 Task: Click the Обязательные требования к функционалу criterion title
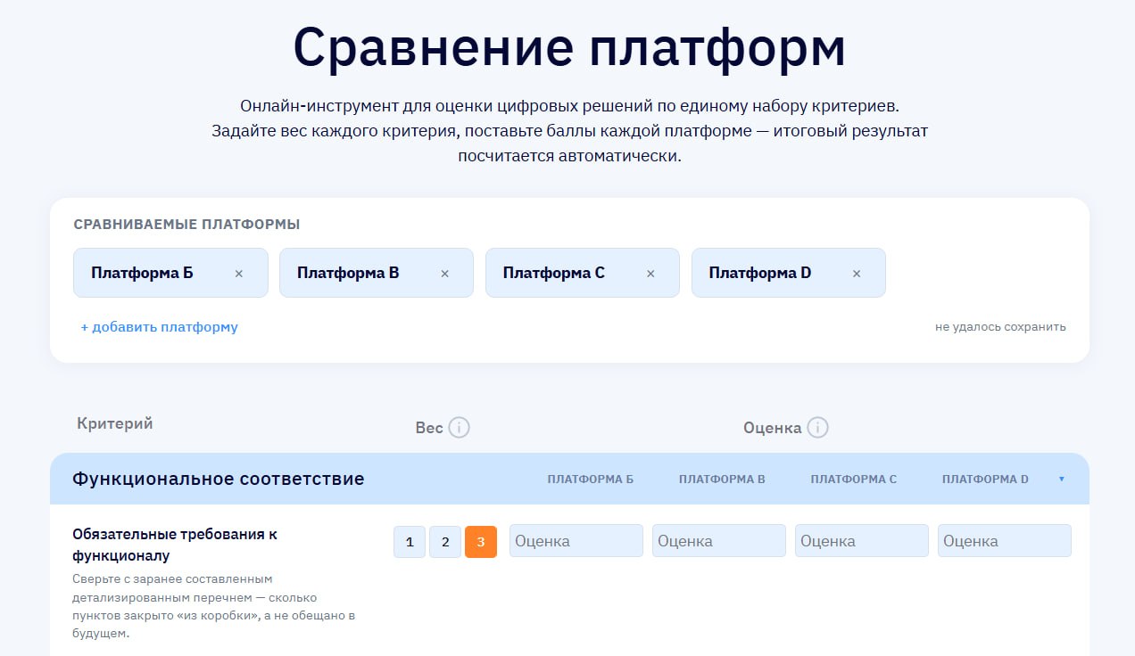click(x=175, y=545)
